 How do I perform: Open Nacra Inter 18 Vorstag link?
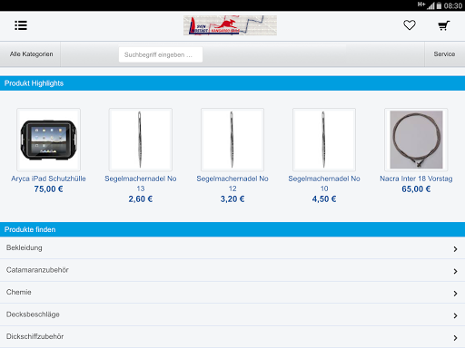point(416,179)
